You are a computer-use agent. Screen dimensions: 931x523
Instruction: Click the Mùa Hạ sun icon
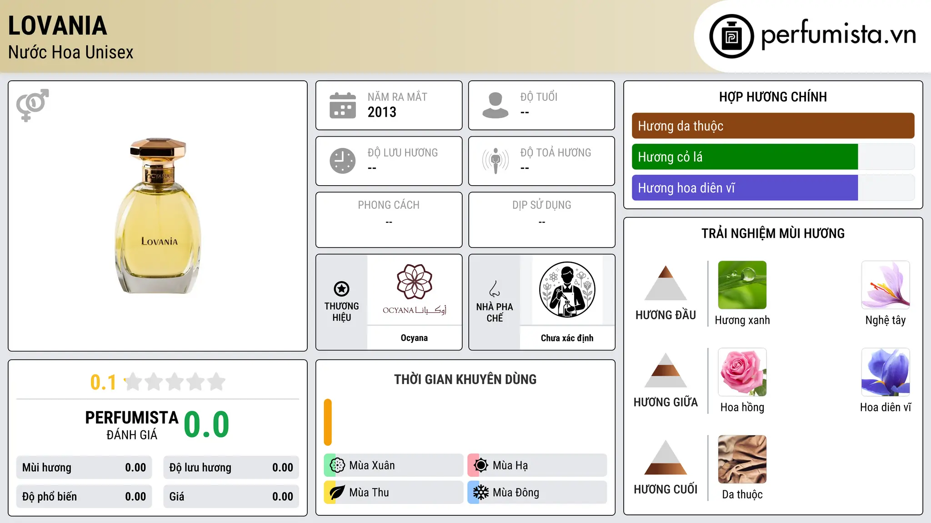point(481,465)
